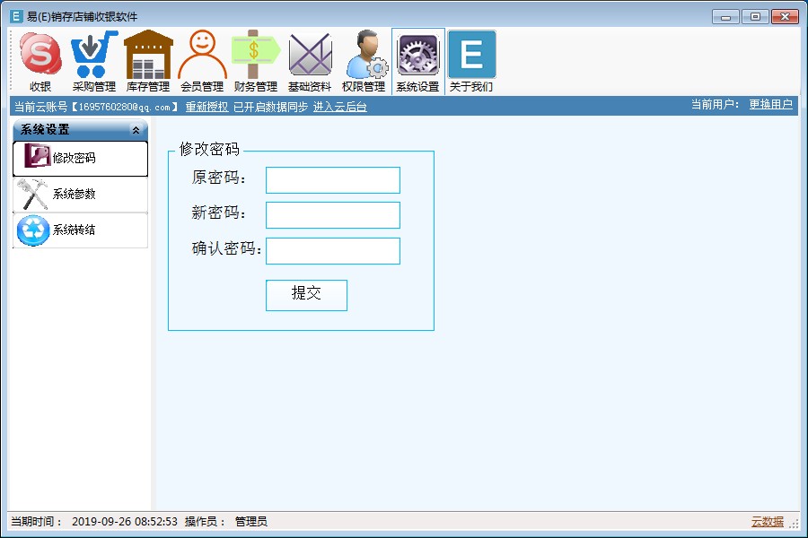The height and width of the screenshot is (538, 808).
Task: Focus the 确认密码 input field
Action: pyautogui.click(x=333, y=251)
